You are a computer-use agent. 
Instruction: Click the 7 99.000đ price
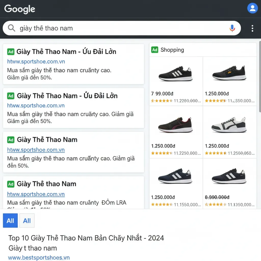pos(162,94)
